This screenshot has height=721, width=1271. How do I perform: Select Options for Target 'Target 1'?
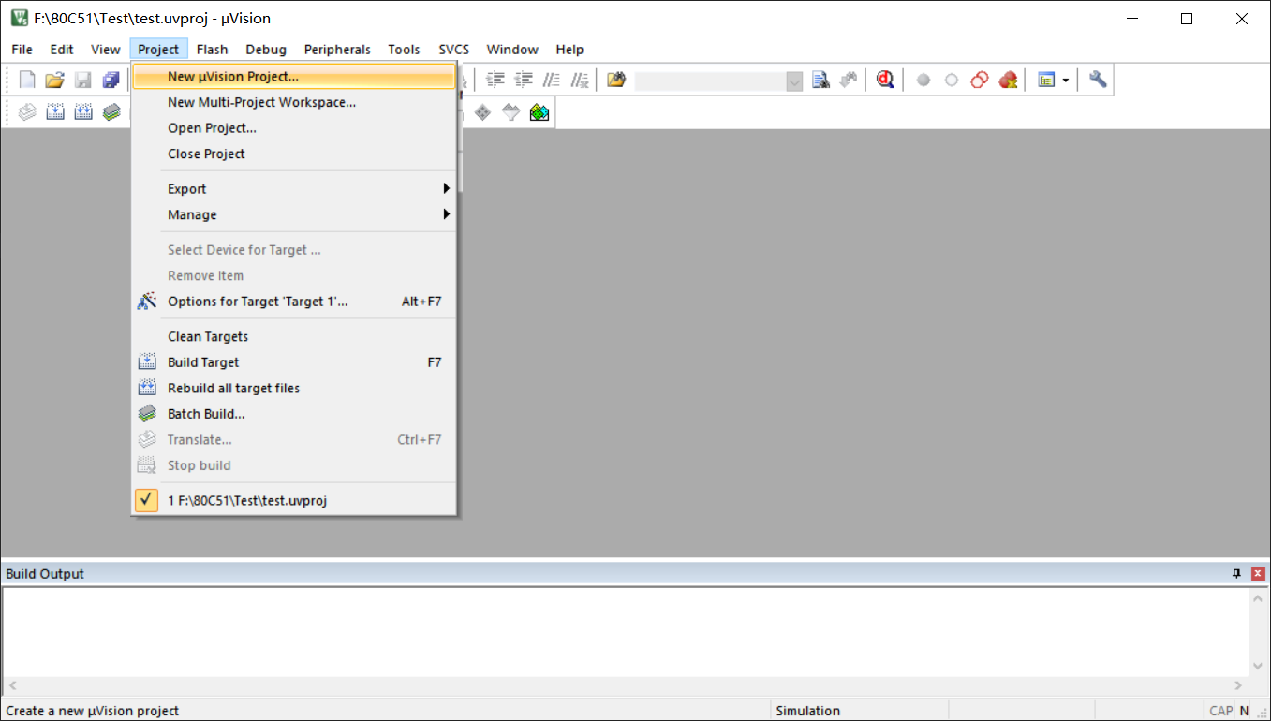click(258, 302)
